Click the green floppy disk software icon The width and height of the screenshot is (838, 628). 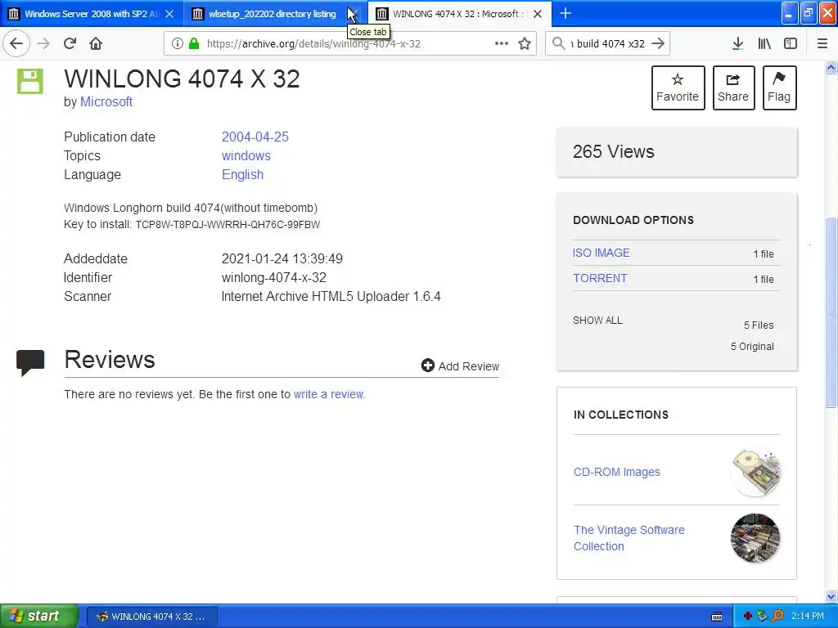click(x=30, y=81)
